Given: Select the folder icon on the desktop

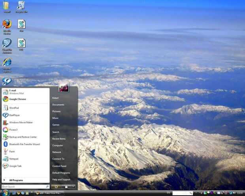Looking at the screenshot, I should [x=7, y=7].
